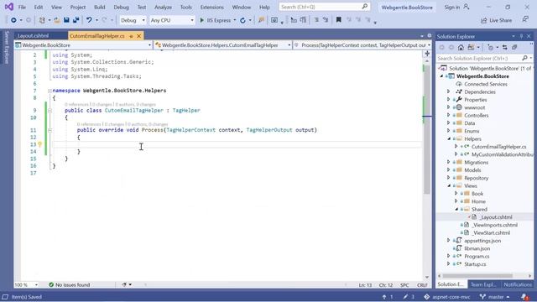Click the Bookmark icon in toolbar
The image size is (537, 302).
(339, 20)
